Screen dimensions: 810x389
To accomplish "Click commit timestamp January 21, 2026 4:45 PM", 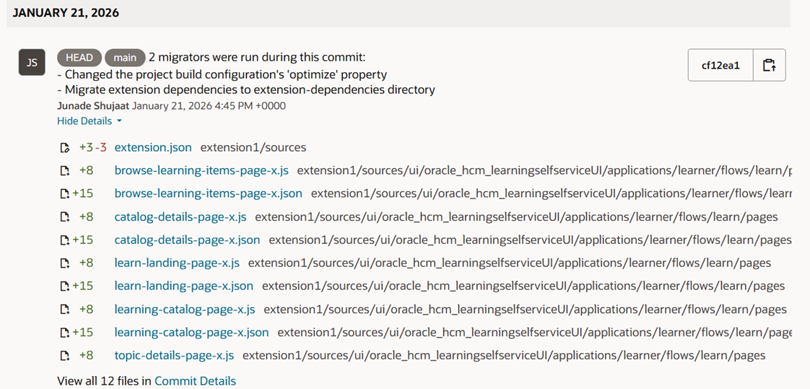I will 209,106.
